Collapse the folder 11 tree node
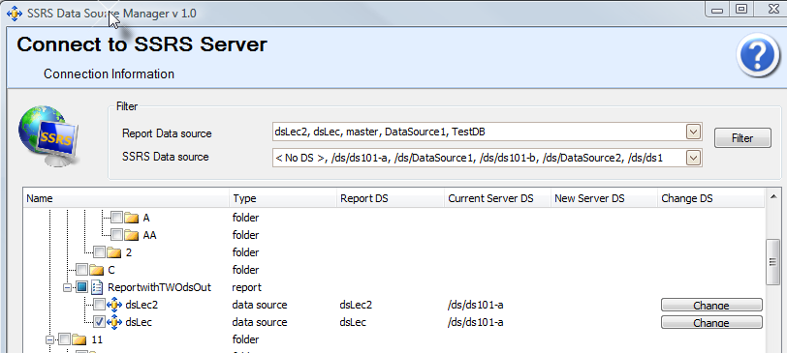Viewport: 787px width, 353px height. pyautogui.click(x=49, y=339)
